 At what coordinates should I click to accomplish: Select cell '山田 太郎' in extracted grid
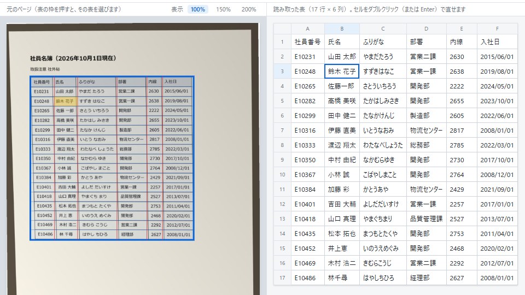pyautogui.click(x=342, y=56)
